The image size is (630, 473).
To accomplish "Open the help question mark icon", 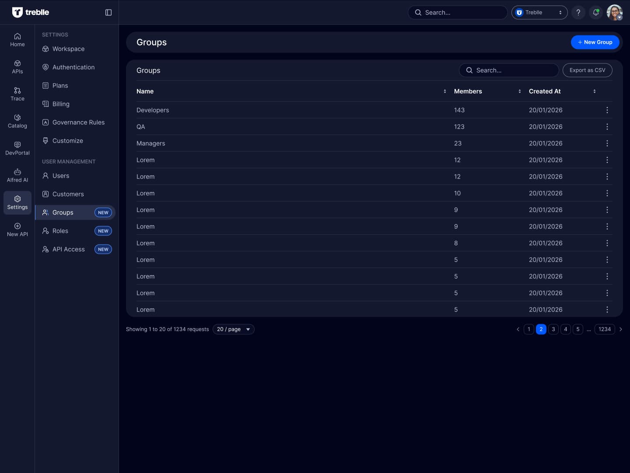I will 578,13.
